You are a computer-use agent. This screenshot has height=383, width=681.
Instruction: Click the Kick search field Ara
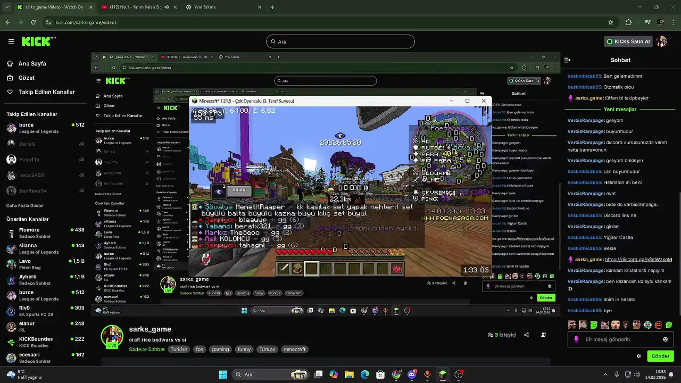pyautogui.click(x=340, y=41)
